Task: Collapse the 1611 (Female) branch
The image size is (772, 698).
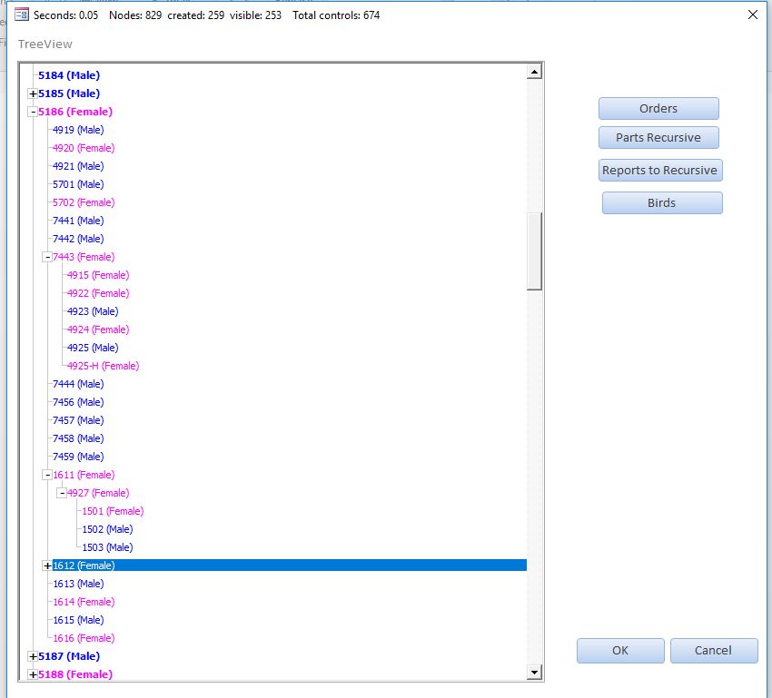Action: (x=47, y=475)
